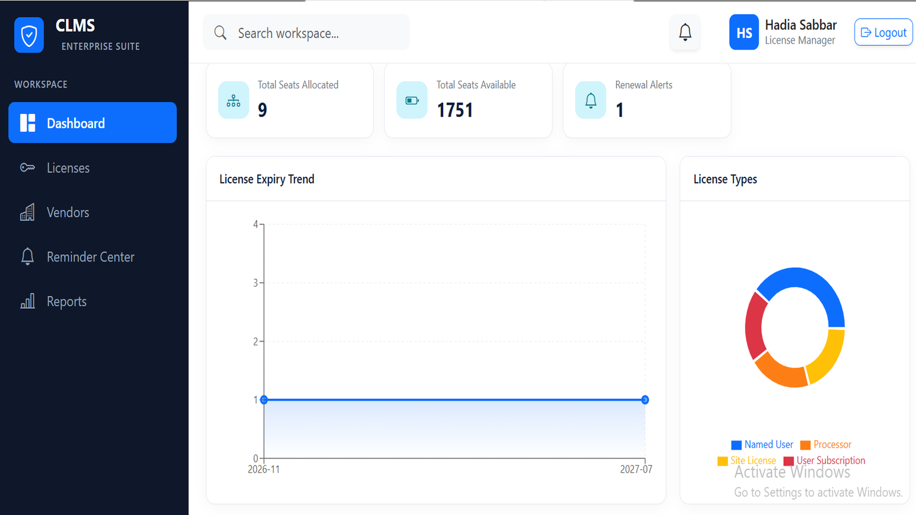
Task: Click the Total Seats Allocated value 9
Action: coord(262,110)
